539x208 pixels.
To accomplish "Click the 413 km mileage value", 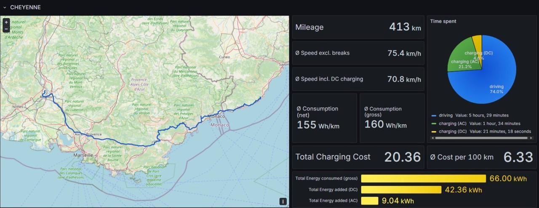I will pos(405,27).
